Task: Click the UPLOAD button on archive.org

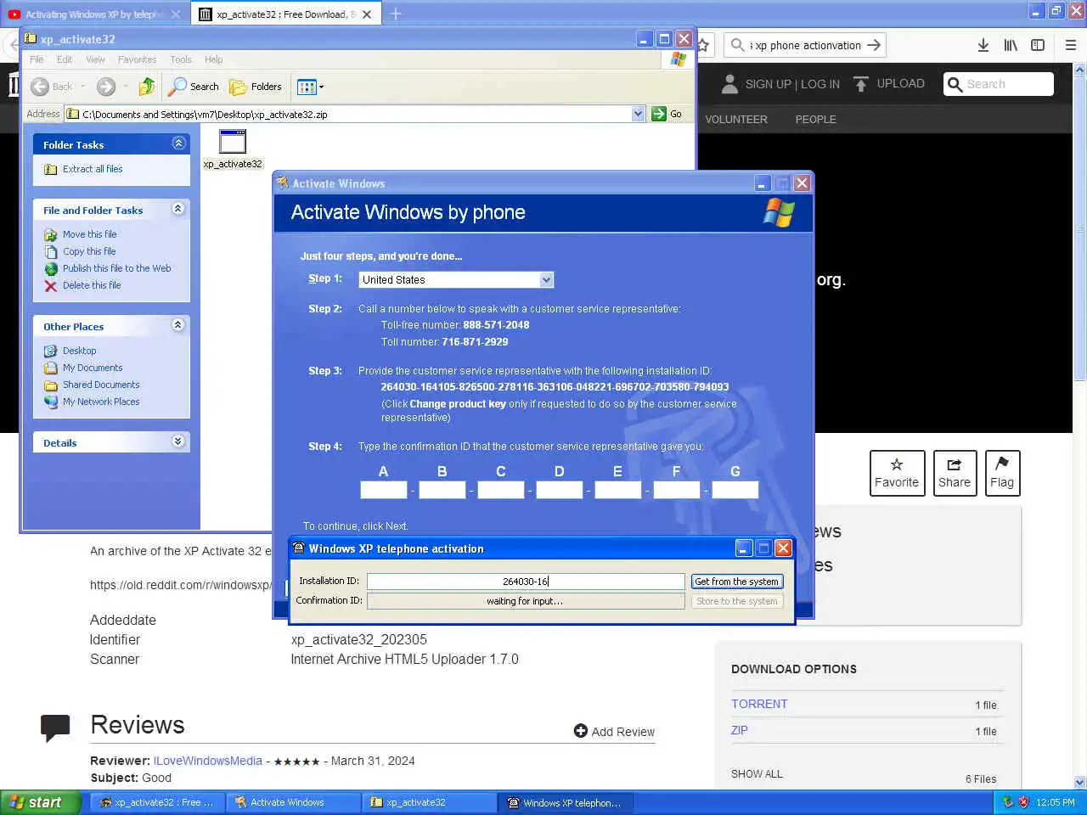Action: coord(889,83)
